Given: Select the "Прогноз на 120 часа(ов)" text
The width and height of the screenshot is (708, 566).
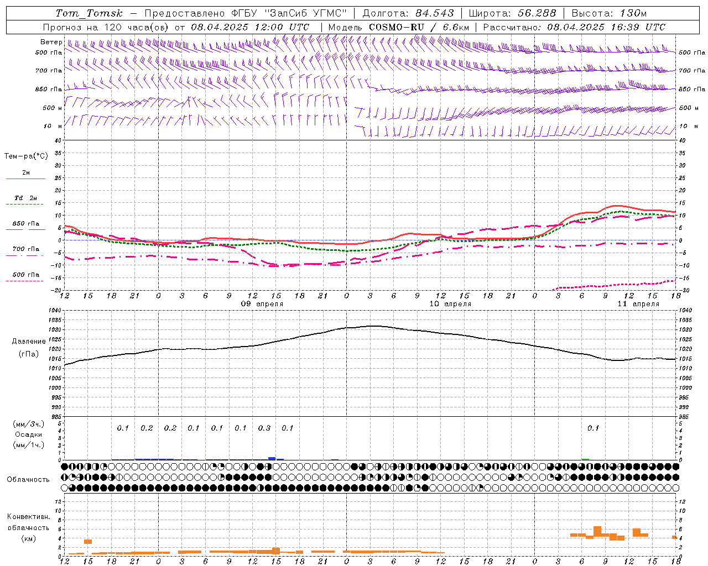Looking at the screenshot, I should [x=106, y=27].
